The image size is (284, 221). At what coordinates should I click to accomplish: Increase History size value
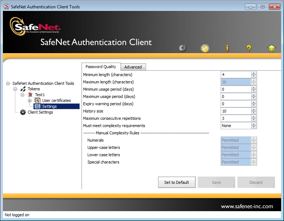253,110
